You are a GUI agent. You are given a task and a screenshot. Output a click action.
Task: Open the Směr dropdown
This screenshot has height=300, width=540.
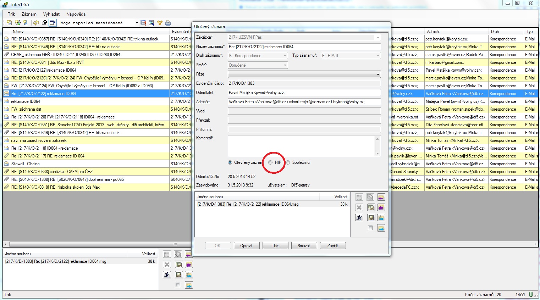(285, 65)
